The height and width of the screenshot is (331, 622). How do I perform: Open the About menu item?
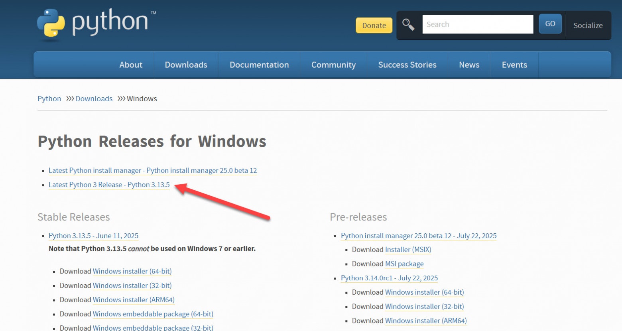(x=131, y=65)
